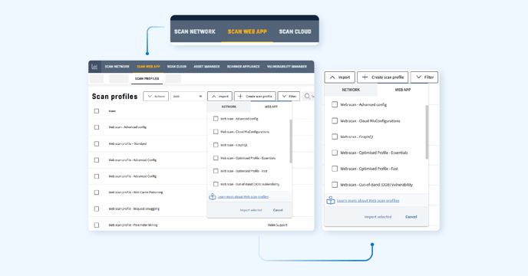Switch to WEB APP tab in main window Import dropdown

tap(271, 107)
